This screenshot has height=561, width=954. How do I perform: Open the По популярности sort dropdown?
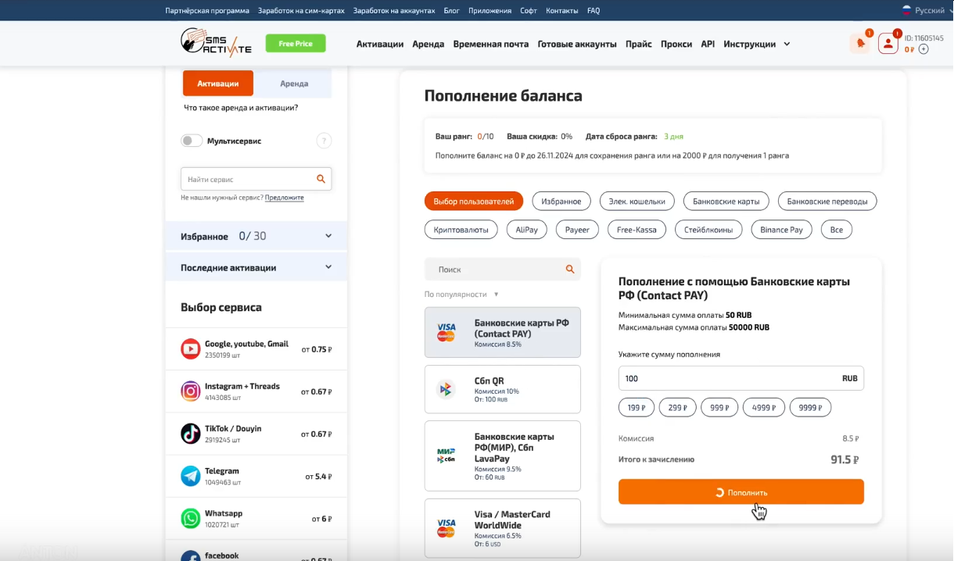(461, 295)
